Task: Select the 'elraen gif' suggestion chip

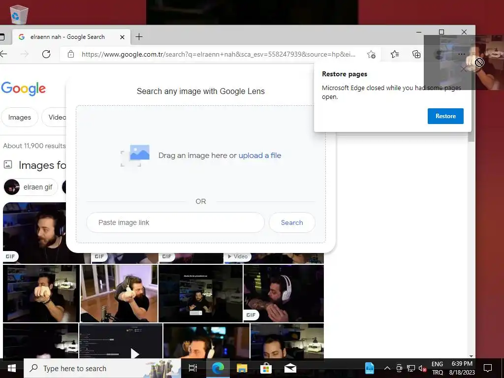Action: [31, 187]
